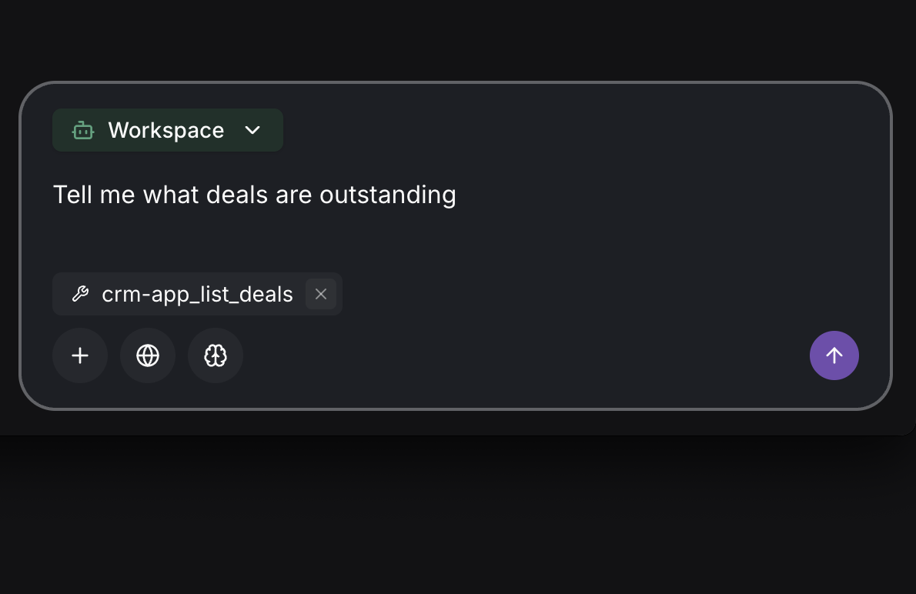This screenshot has width=916, height=594.
Task: Click the plus icon to add content
Action: 80,355
